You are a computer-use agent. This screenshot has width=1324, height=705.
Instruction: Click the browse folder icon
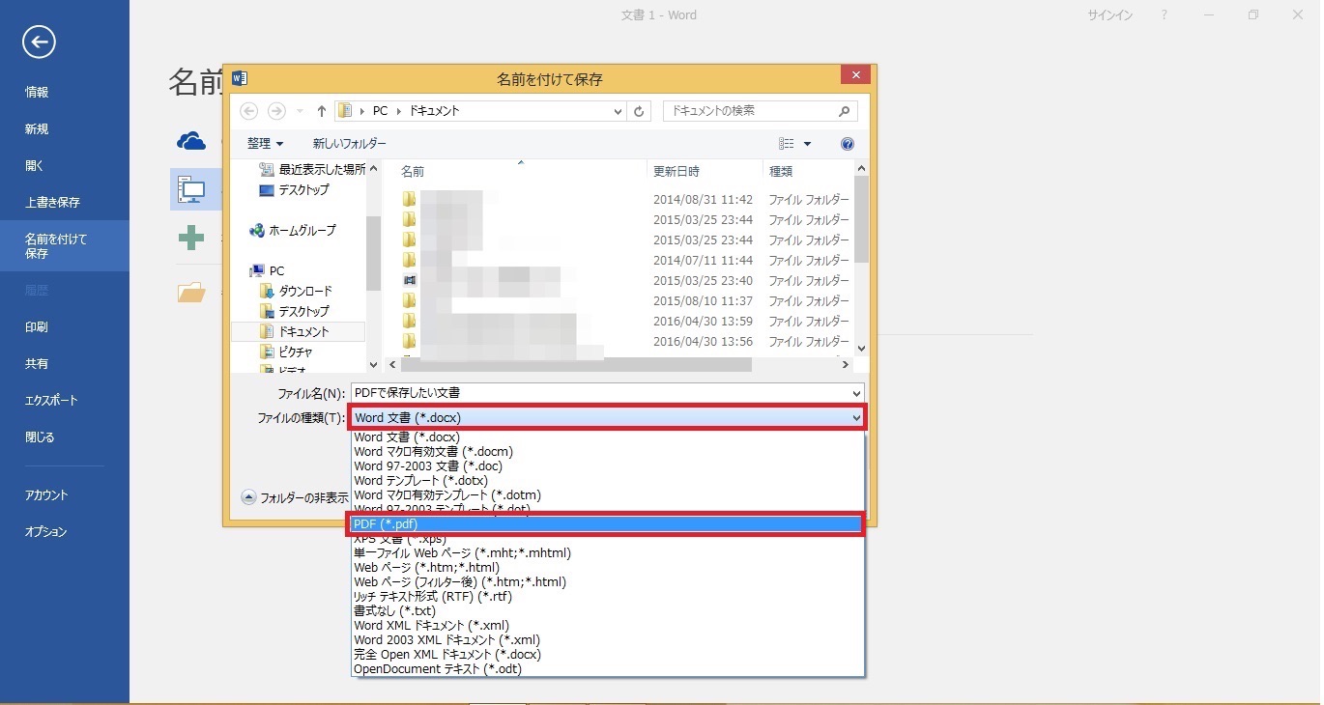tap(191, 292)
